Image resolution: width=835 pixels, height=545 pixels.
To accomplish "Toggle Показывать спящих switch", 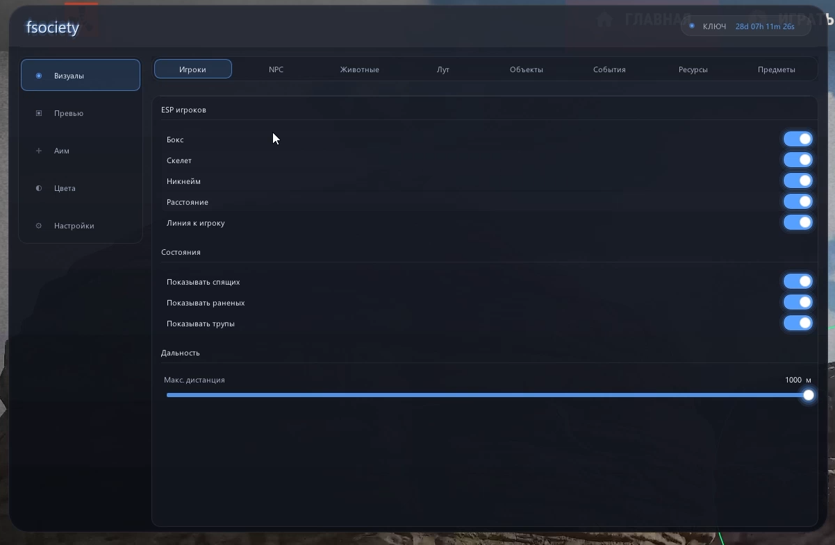I will coord(797,281).
